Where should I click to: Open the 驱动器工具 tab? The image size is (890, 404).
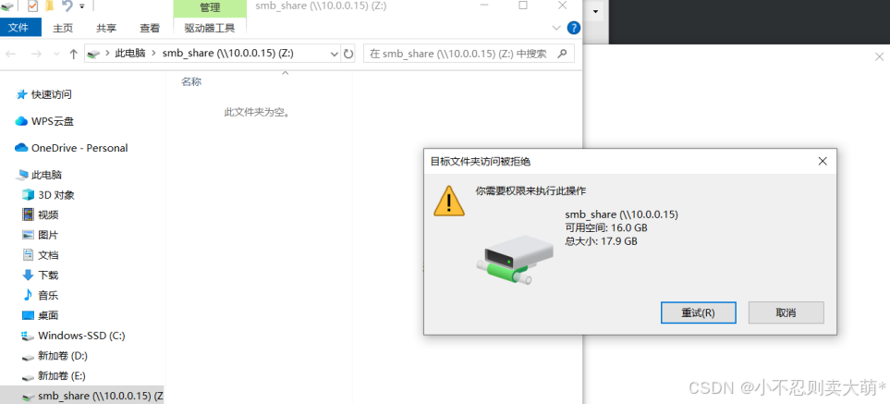(210, 27)
